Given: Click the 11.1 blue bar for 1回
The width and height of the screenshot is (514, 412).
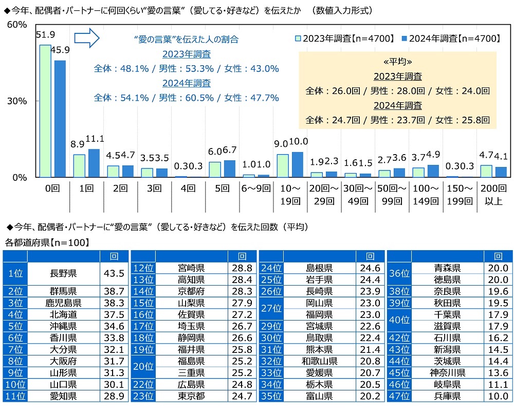Looking at the screenshot, I should click(94, 163).
